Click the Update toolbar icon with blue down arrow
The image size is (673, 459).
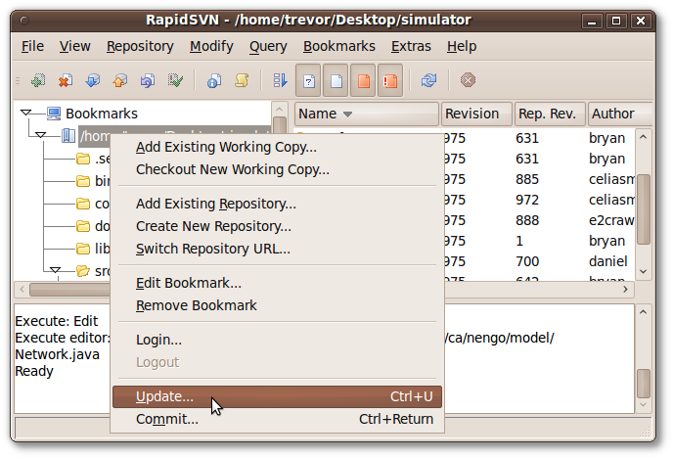pyautogui.click(x=93, y=80)
